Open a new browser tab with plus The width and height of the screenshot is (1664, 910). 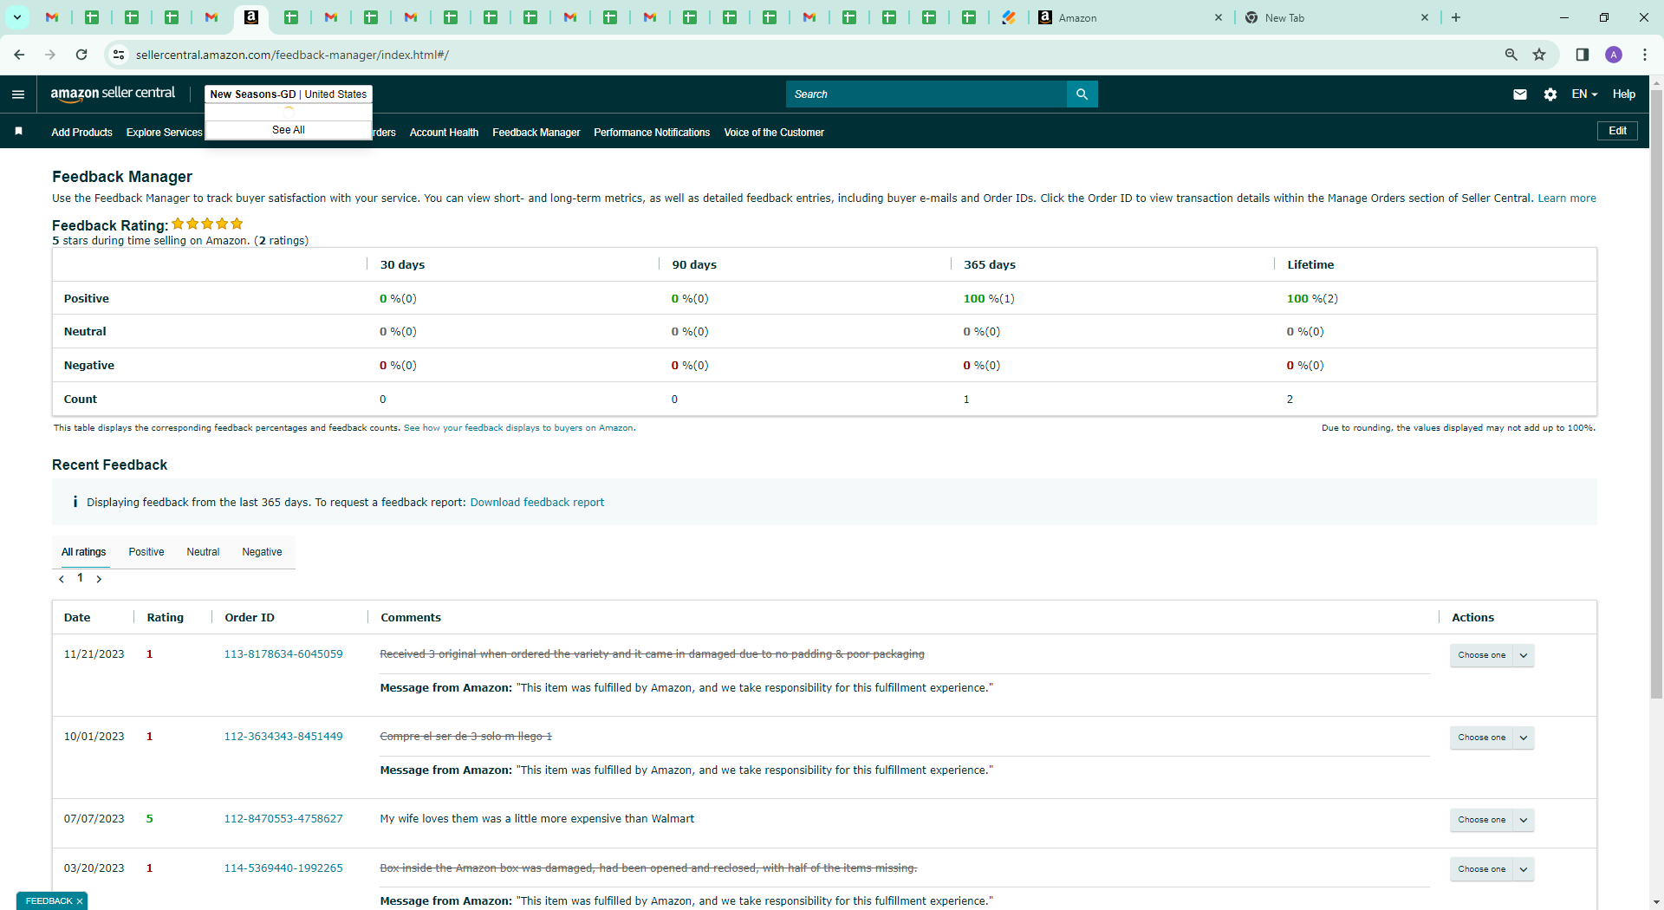[x=1456, y=17]
